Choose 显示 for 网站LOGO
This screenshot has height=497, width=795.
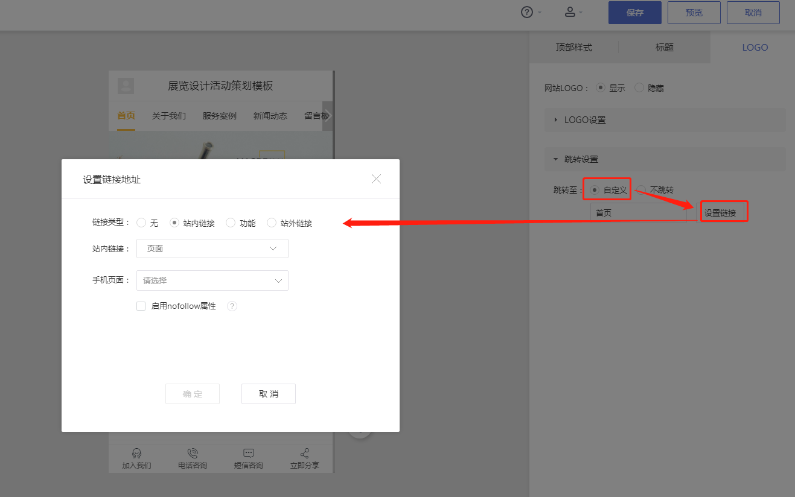(x=601, y=87)
